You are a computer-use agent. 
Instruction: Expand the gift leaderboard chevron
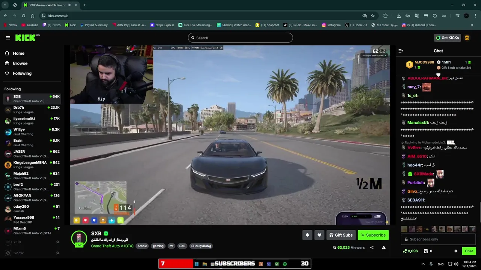point(438,75)
